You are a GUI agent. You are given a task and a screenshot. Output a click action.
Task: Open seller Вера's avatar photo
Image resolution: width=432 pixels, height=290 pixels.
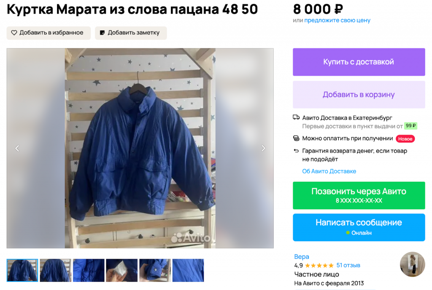(x=412, y=264)
